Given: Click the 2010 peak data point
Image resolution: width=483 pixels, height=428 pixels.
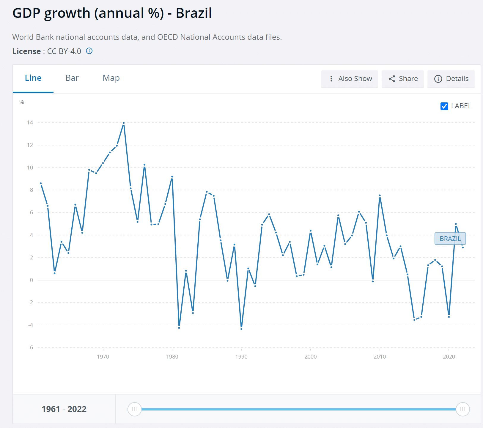Looking at the screenshot, I should point(380,196).
